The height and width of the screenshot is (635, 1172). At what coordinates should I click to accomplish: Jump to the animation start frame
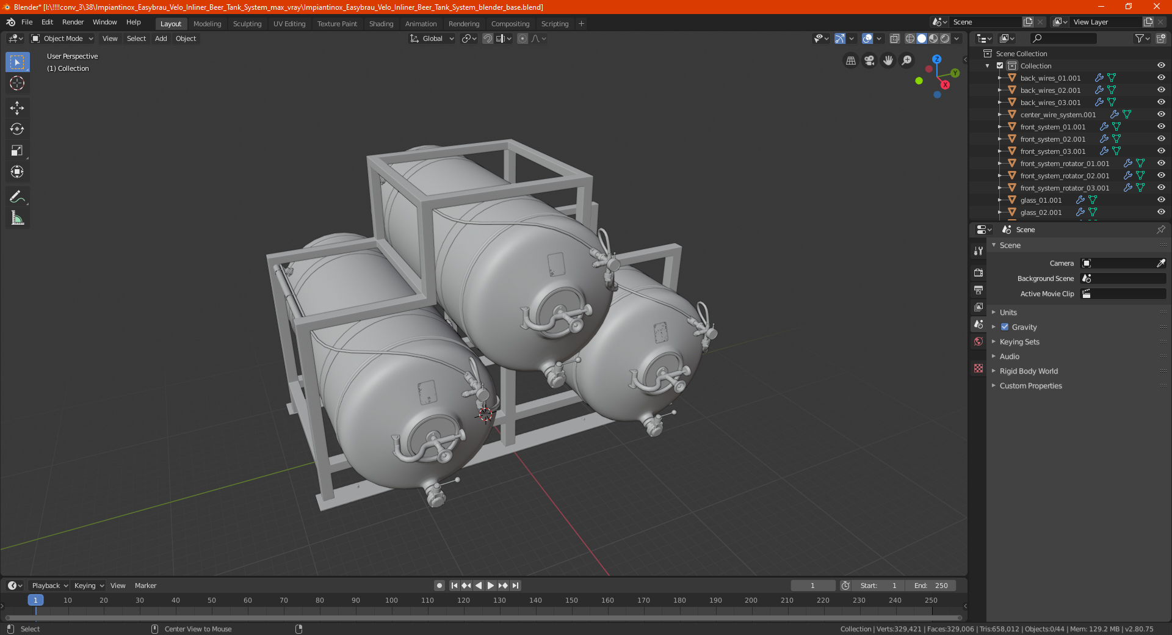[454, 586]
